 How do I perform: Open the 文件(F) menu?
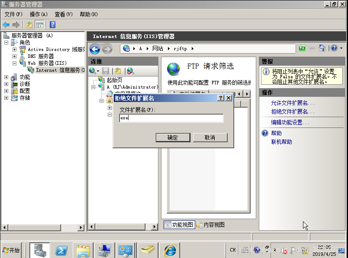point(13,14)
